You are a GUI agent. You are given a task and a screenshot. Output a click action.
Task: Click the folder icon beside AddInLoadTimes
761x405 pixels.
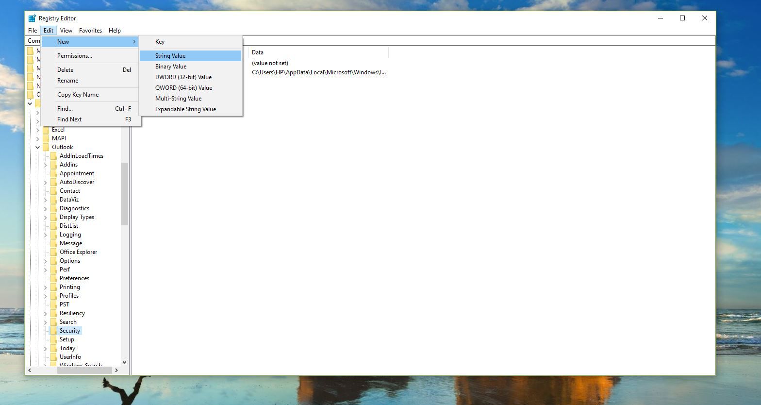(x=53, y=156)
